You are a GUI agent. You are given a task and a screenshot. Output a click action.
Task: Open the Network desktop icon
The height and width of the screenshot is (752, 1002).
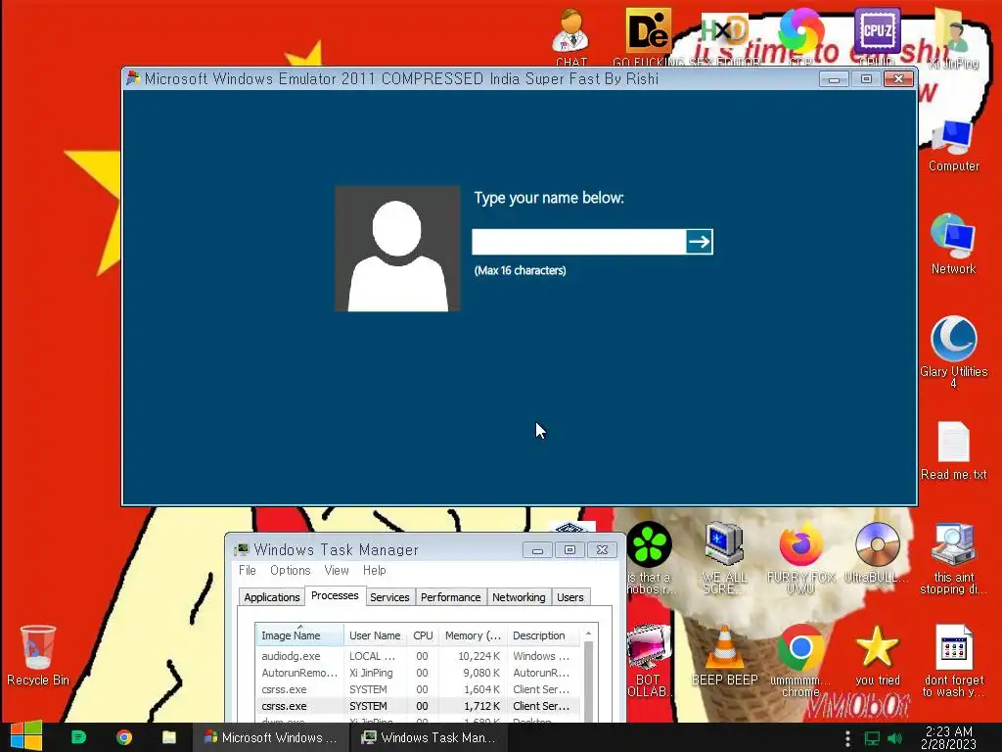tap(953, 244)
